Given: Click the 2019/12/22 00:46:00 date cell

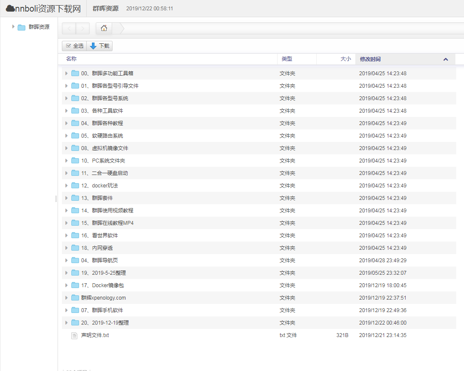Looking at the screenshot, I should click(x=383, y=323).
